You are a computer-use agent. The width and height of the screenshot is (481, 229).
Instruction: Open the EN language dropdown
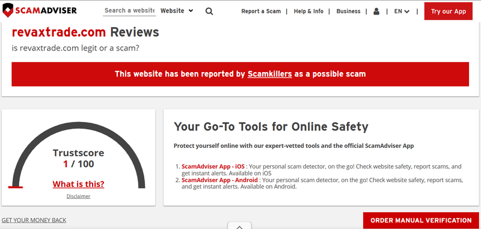[x=402, y=11]
